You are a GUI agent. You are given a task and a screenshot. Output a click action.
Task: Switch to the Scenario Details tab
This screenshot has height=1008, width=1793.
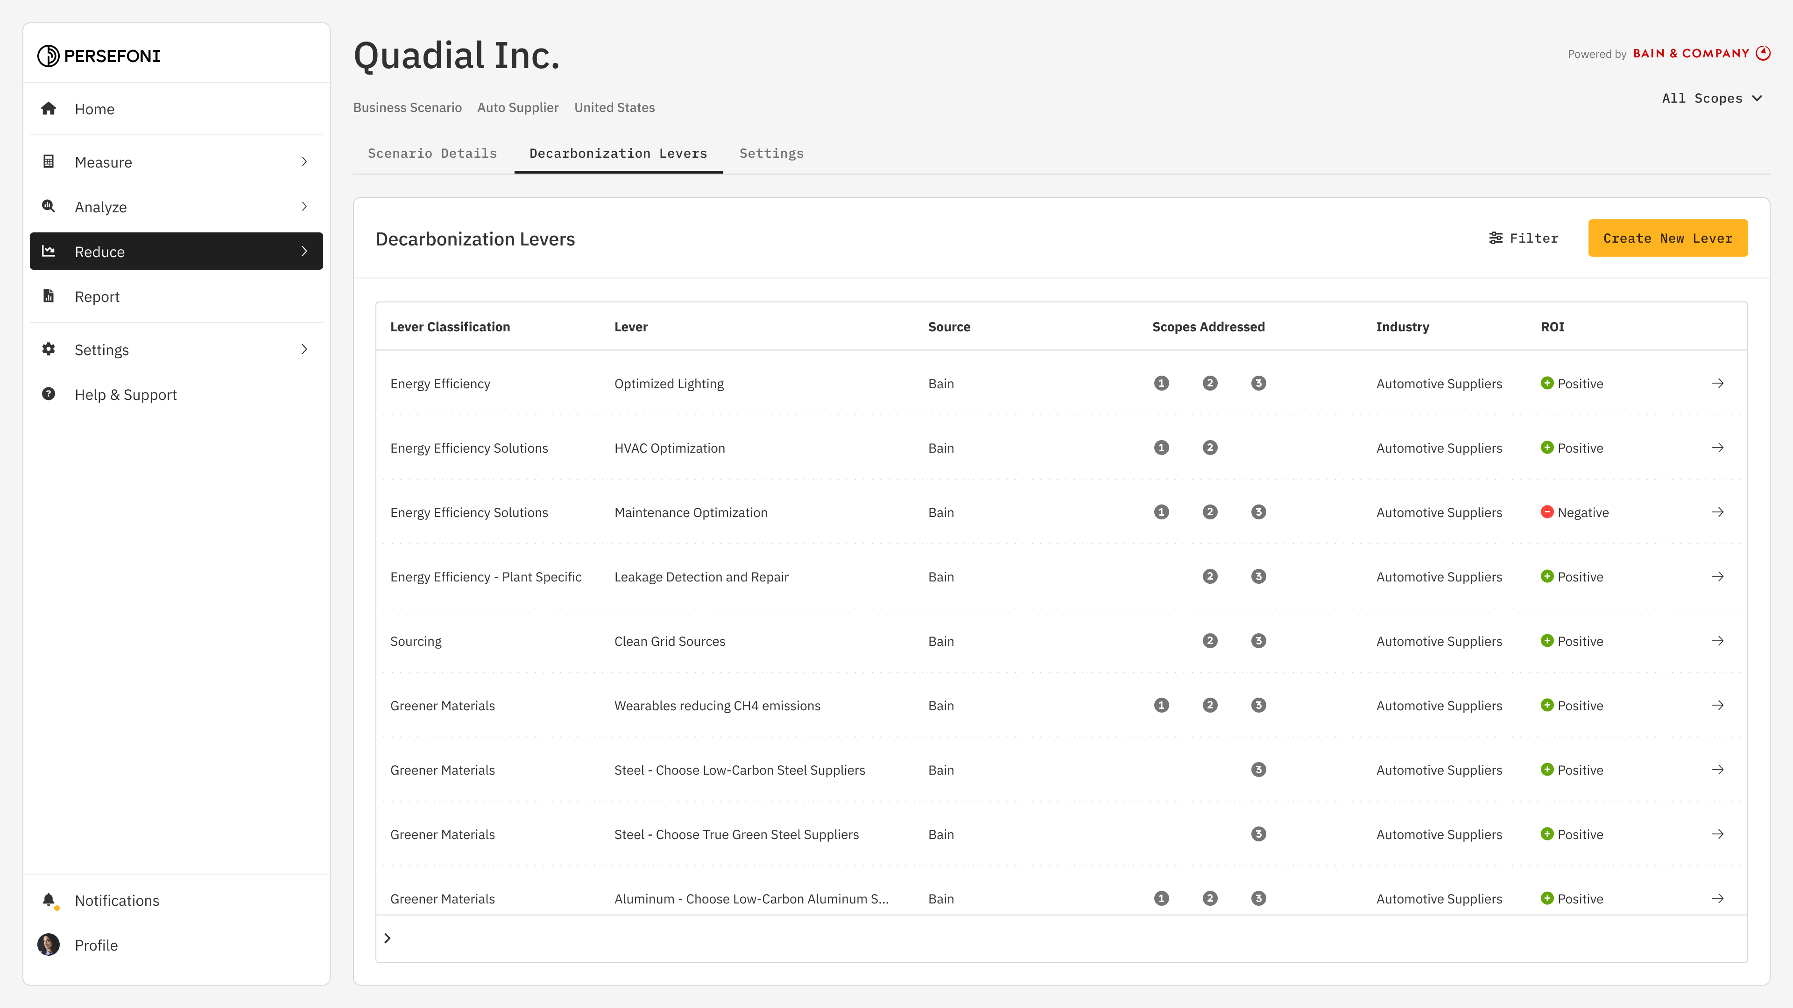point(432,153)
